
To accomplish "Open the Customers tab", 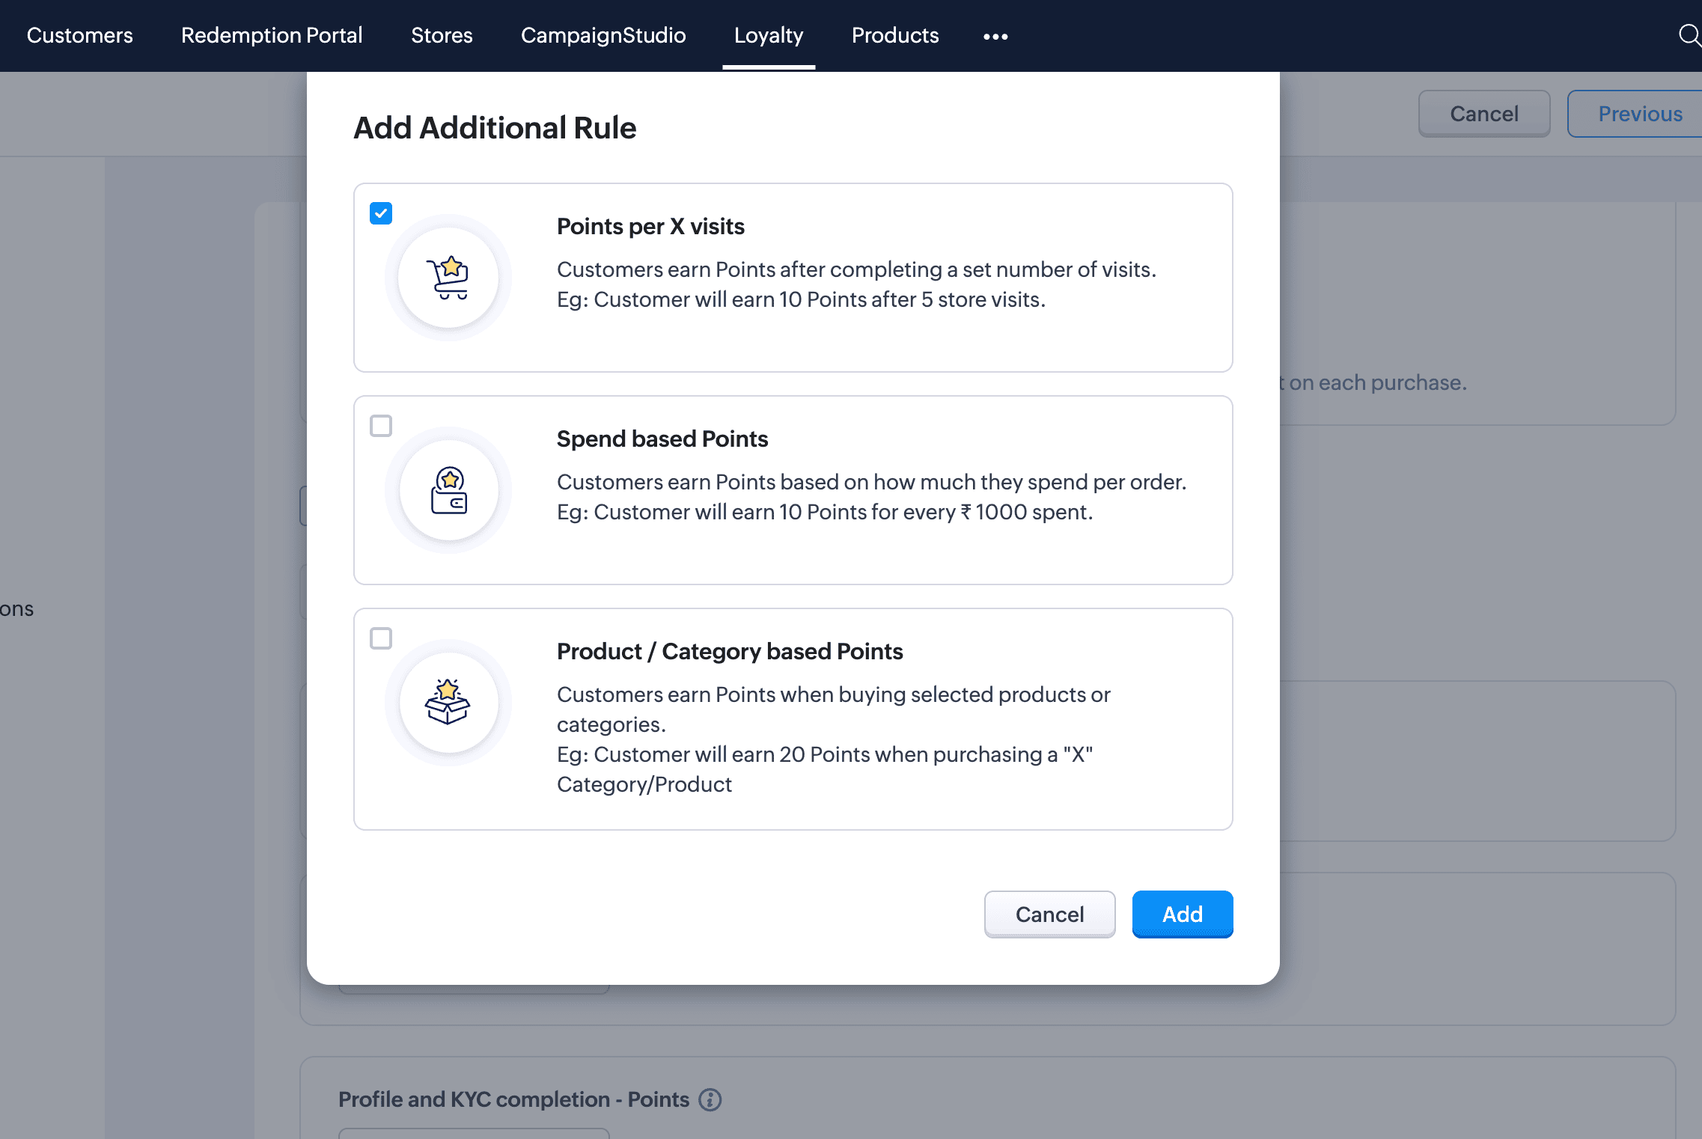I will point(79,35).
